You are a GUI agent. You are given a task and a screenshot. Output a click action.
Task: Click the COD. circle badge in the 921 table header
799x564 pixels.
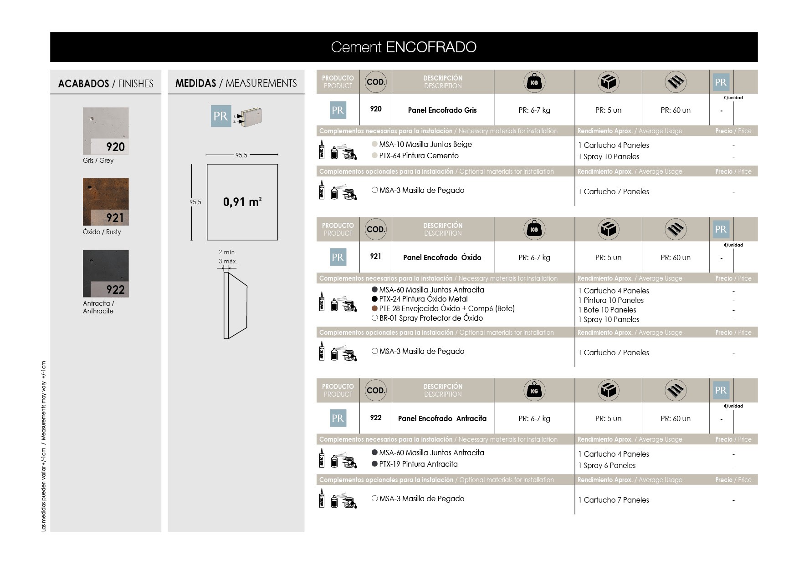click(x=376, y=230)
